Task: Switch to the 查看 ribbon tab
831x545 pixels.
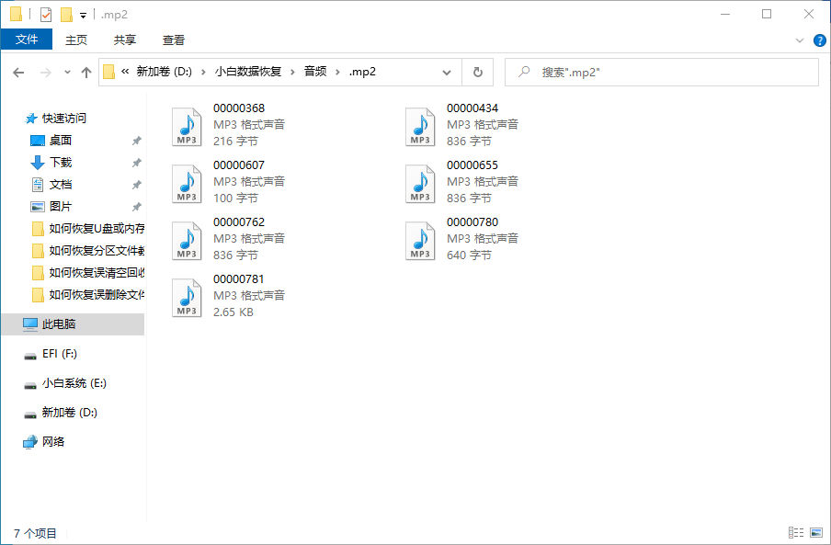Action: (174, 40)
